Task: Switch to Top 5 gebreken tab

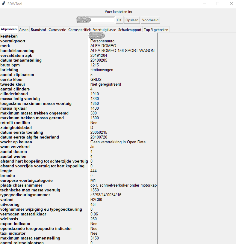Action: coord(156,29)
